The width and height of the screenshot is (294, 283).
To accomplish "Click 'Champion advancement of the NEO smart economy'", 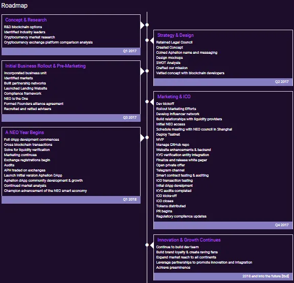I will (x=46, y=191).
